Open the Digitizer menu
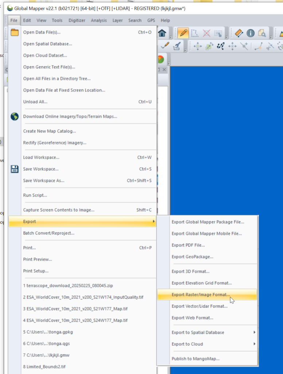Screen dimensions: 283x374 pos(77,20)
